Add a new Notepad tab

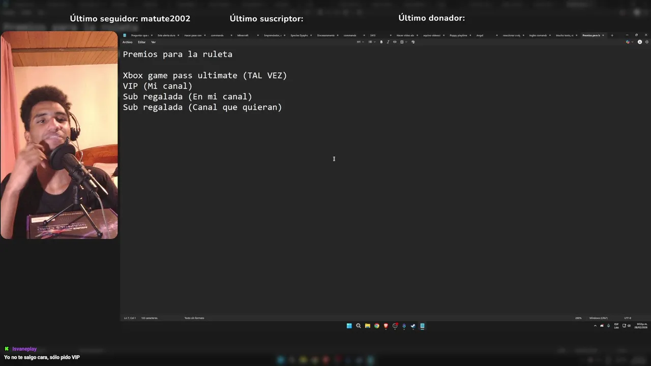[612, 36]
